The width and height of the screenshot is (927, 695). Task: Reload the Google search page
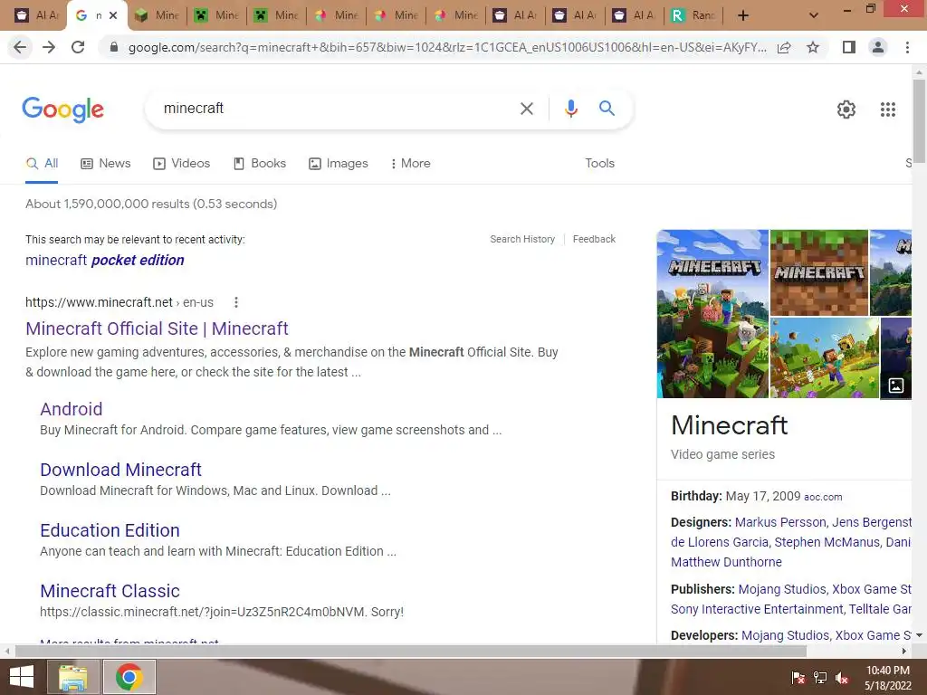78,47
